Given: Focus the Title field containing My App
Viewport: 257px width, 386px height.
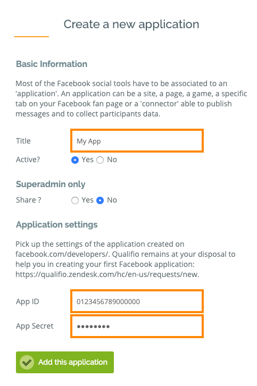Looking at the screenshot, I should click(137, 140).
